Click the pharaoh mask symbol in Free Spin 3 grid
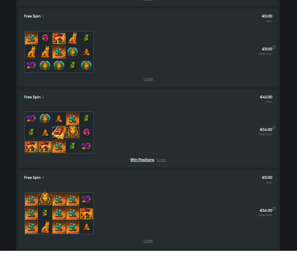The height and width of the screenshot is (253, 297). 73,132
